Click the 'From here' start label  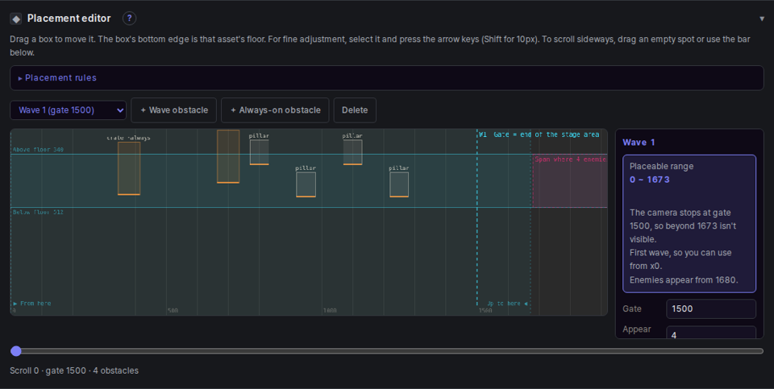32,303
